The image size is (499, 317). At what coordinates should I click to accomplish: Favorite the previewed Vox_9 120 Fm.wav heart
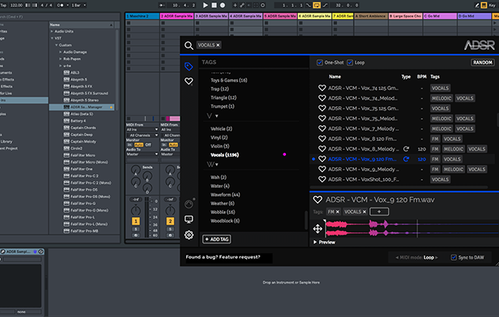click(x=318, y=201)
